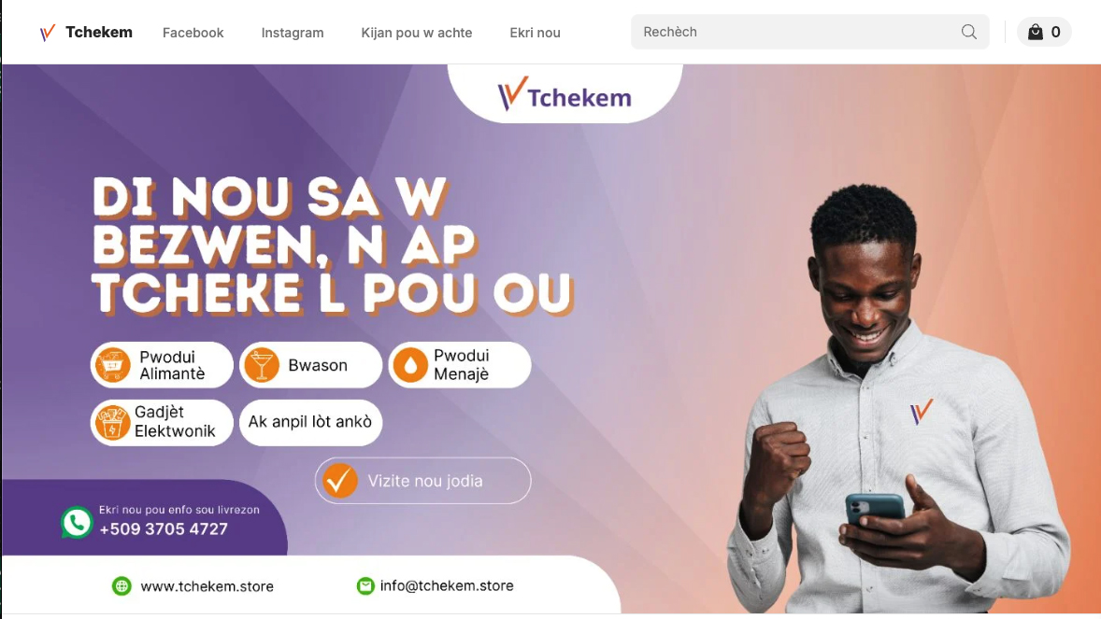1101x619 pixels.
Task: Click the green envelope email icon
Action: (365, 585)
